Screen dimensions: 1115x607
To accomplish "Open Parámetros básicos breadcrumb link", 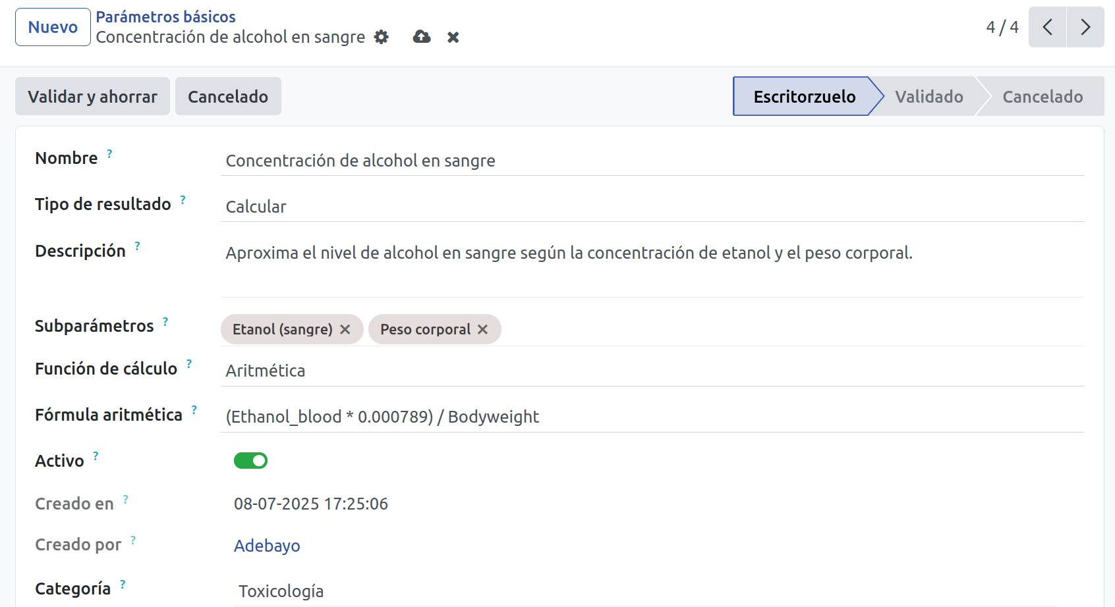I will 165,16.
